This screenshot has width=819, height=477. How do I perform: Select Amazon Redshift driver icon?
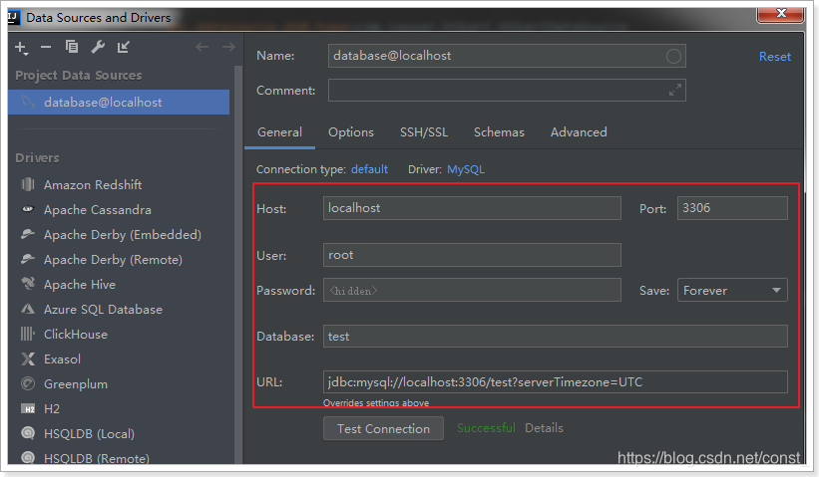click(x=28, y=184)
